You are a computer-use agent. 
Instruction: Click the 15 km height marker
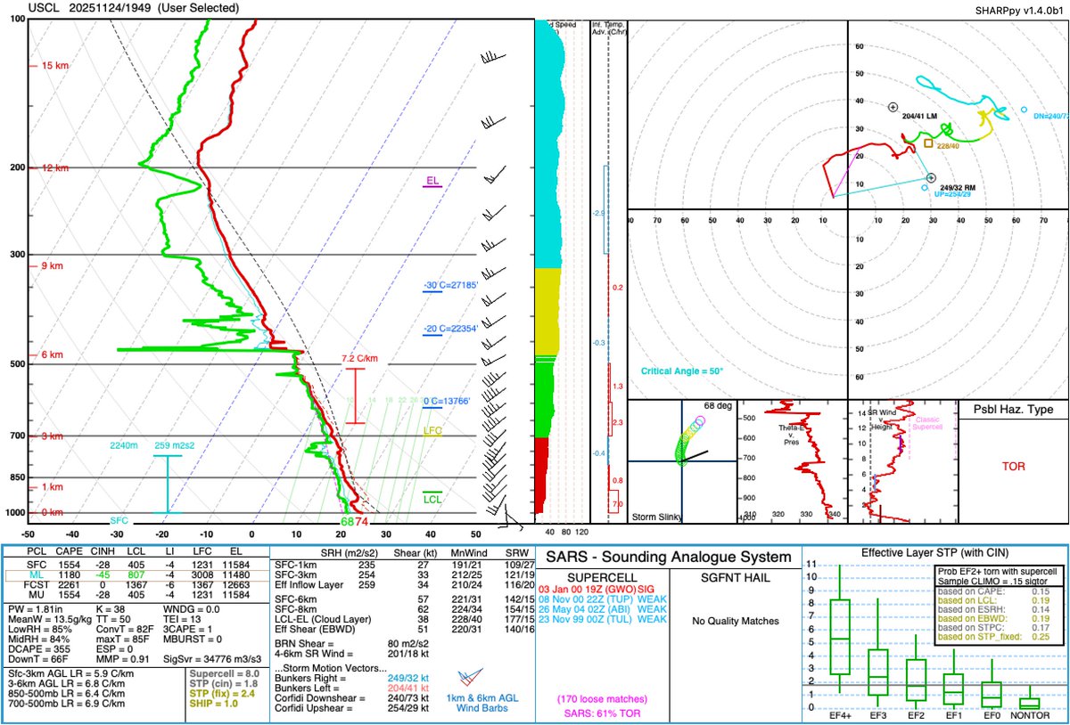tap(54, 66)
